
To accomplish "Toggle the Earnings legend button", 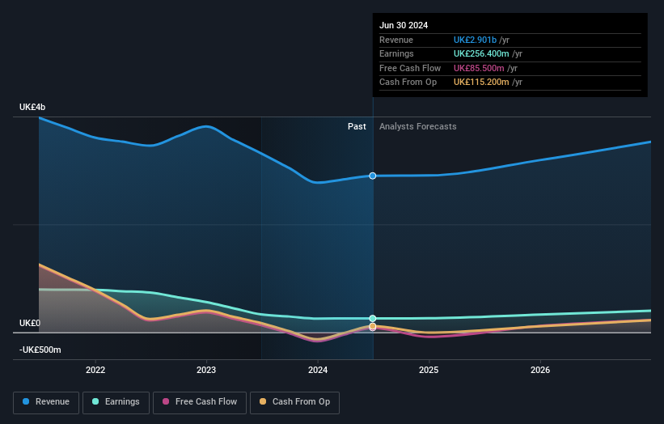I will click(x=116, y=402).
